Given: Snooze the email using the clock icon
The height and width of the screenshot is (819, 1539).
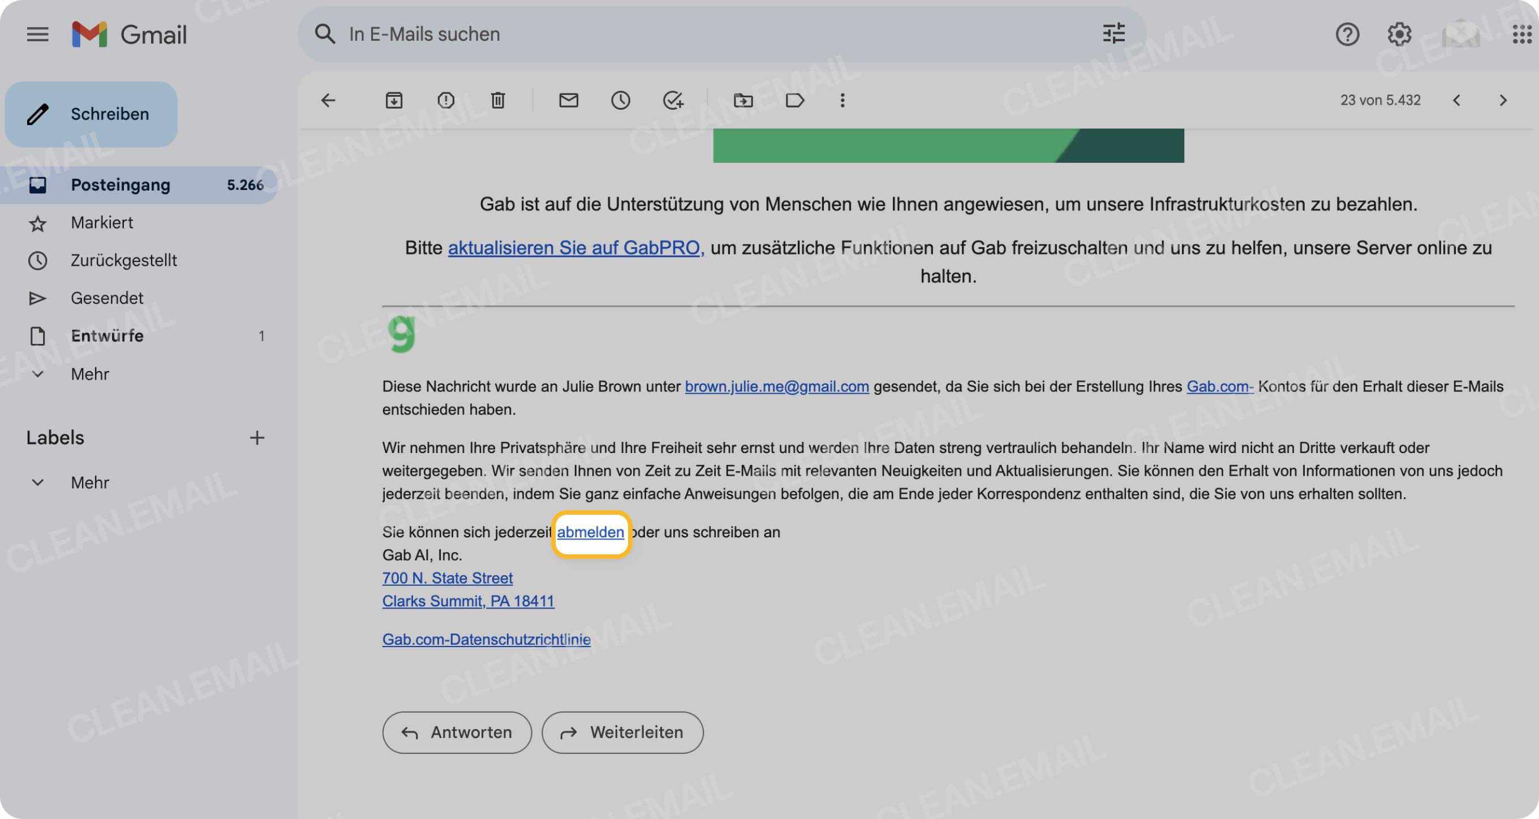Looking at the screenshot, I should pos(621,100).
